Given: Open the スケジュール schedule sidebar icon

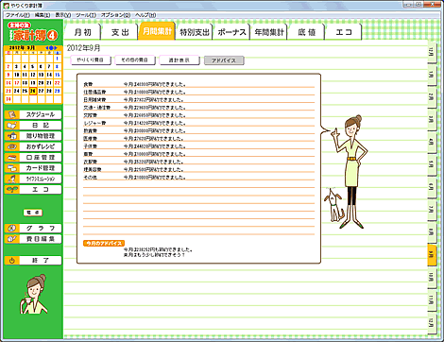Looking at the screenshot, I should pos(12,114).
